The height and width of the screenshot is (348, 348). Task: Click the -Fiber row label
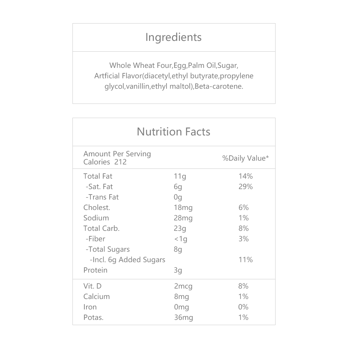coord(95,239)
